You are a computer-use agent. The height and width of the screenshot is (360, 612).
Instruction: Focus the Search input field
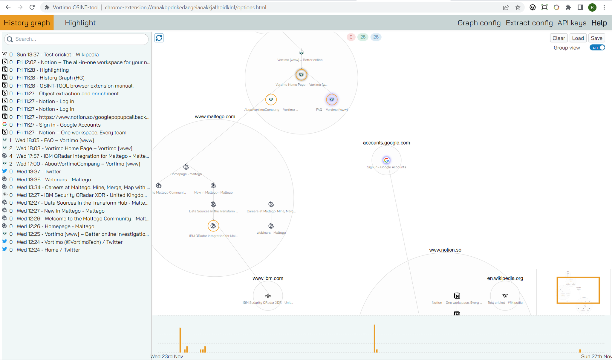point(76,39)
